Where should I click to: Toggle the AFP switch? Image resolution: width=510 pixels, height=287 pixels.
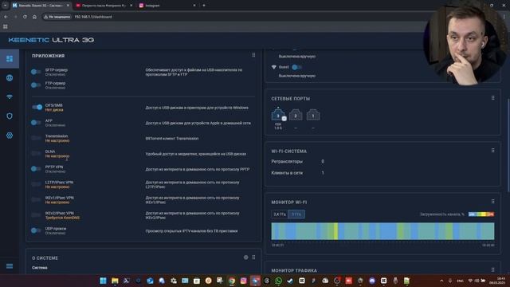pos(36,122)
